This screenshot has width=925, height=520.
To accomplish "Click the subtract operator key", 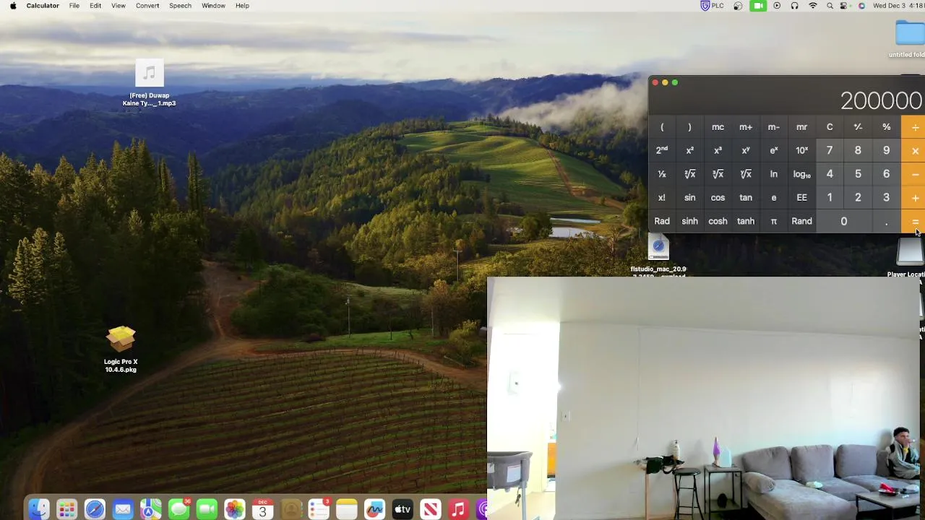I will click(915, 174).
